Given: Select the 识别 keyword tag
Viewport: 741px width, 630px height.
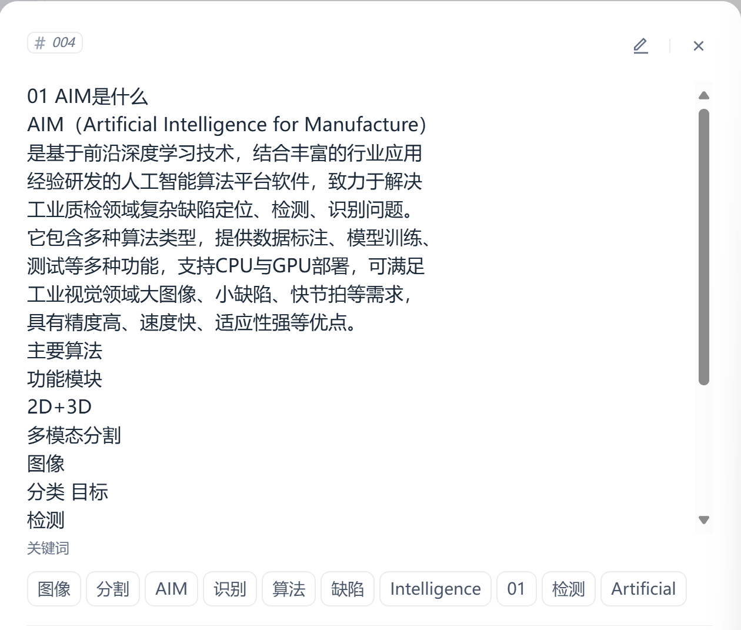Looking at the screenshot, I should pyautogui.click(x=230, y=589).
